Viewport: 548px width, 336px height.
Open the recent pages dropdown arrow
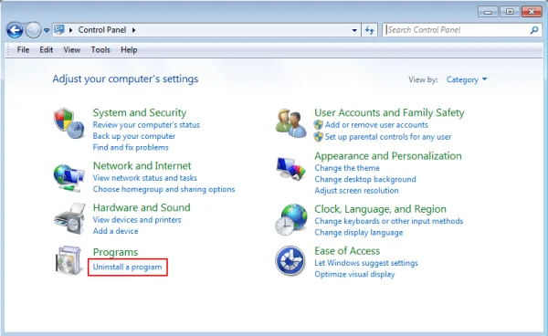(x=47, y=31)
